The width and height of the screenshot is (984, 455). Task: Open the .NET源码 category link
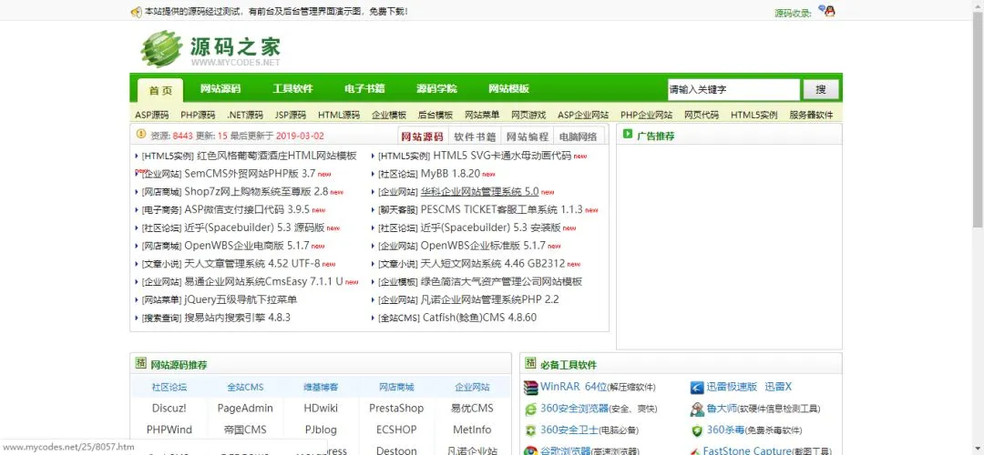245,116
